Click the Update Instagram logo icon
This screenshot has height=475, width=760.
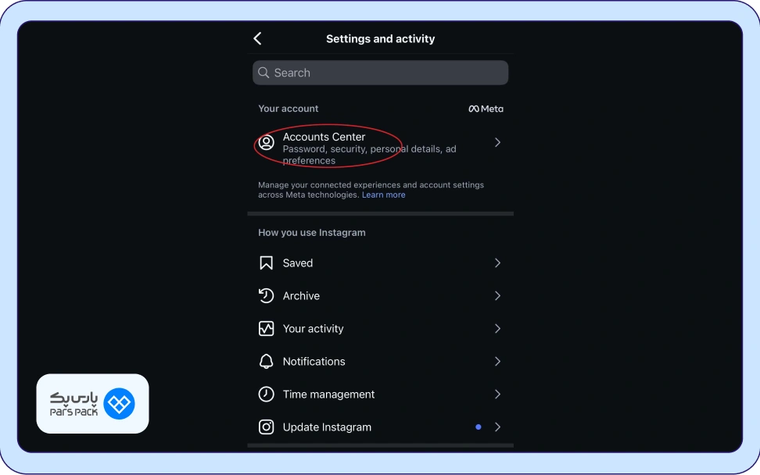point(267,427)
